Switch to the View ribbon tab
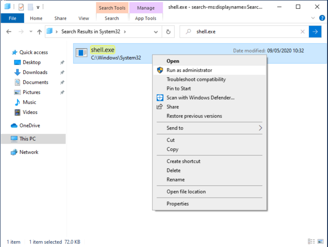Image resolution: width=328 pixels, height=247 pixels. (84, 18)
